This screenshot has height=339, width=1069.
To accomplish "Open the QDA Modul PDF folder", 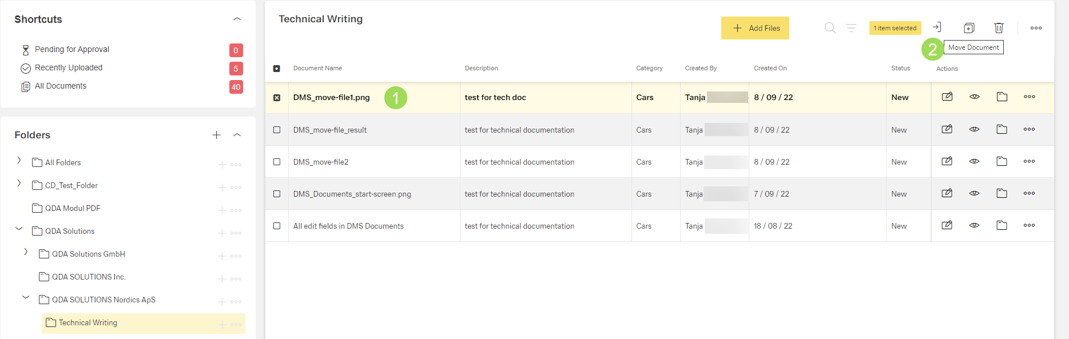I will (73, 209).
